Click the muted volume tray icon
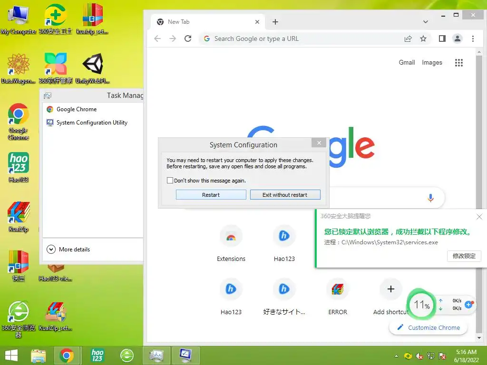 (419, 356)
